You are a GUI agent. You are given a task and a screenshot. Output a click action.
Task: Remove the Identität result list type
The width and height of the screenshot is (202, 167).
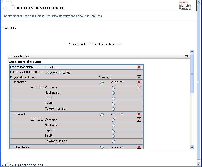139,82
